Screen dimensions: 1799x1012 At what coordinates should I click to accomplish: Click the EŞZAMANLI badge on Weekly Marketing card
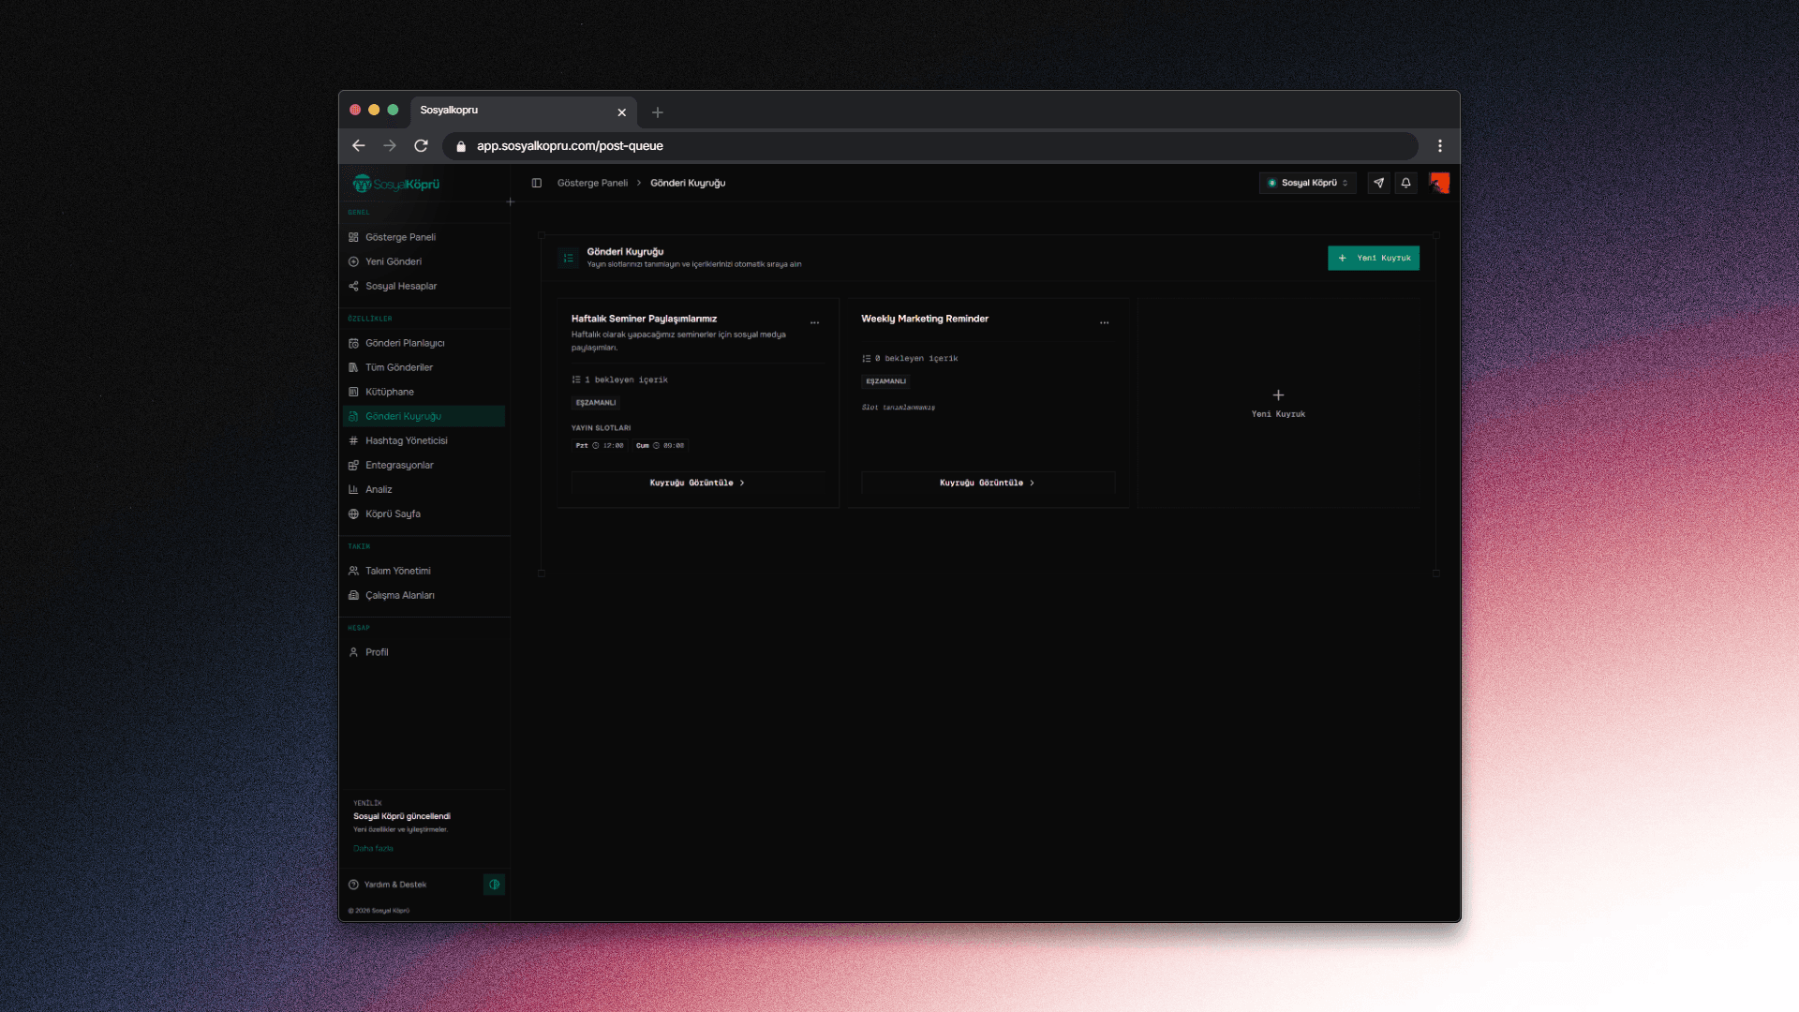[885, 381]
